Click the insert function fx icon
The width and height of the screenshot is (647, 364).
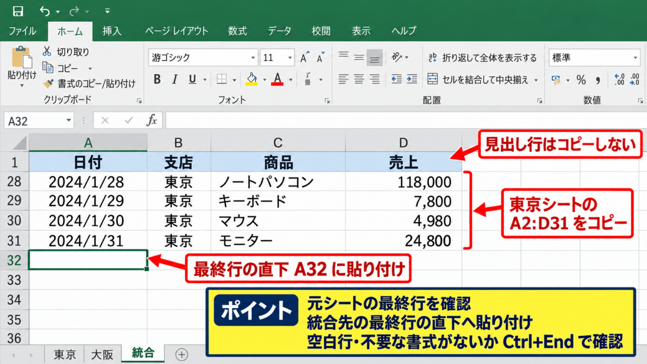click(x=152, y=120)
